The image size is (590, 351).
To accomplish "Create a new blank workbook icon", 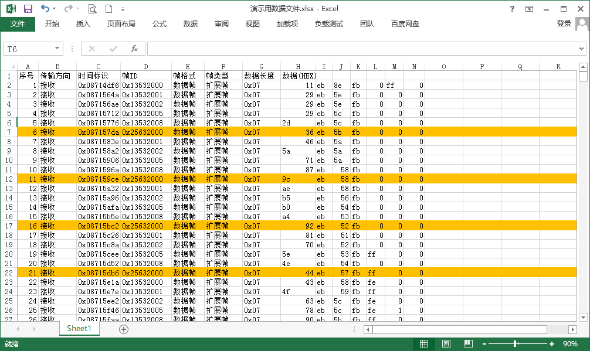I will pos(108,9).
